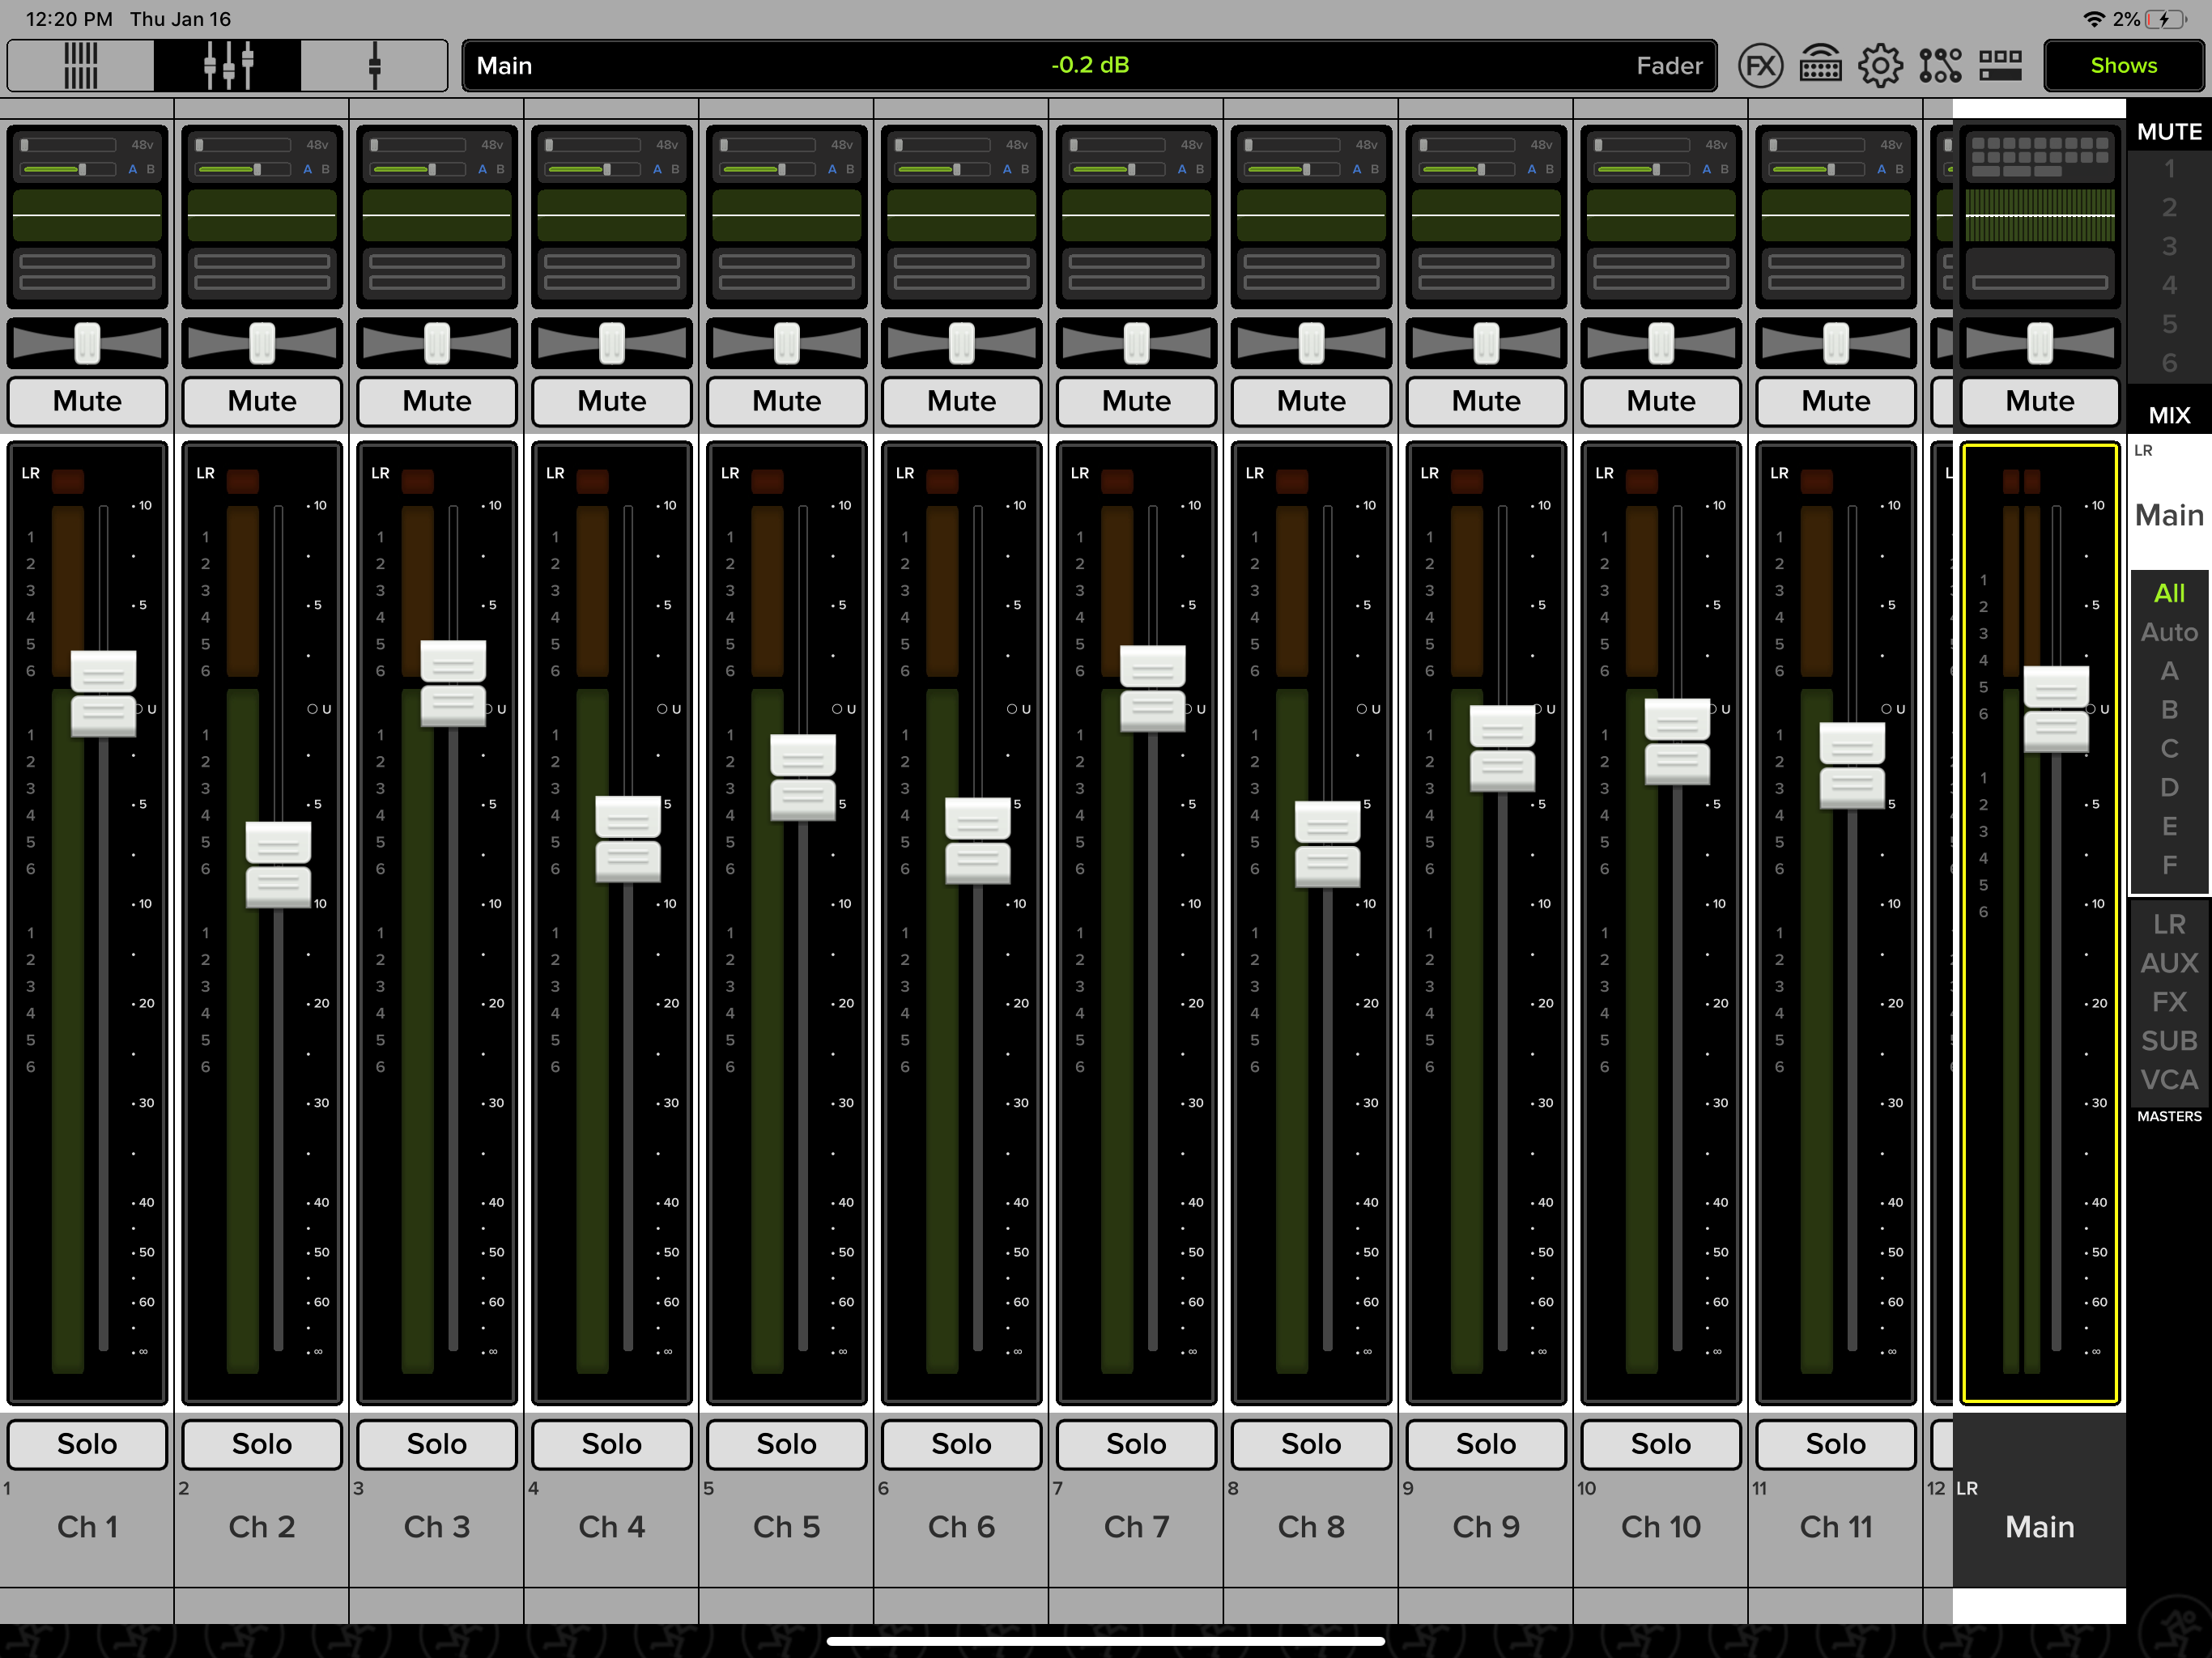
Task: Tap the battery indicator in status bar
Action: pyautogui.click(x=2166, y=19)
